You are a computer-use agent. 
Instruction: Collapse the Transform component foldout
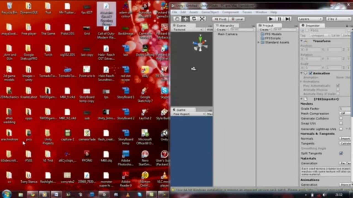click(x=302, y=41)
